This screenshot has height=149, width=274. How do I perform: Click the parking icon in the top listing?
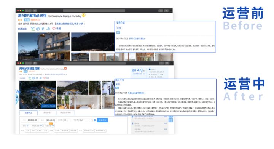[38, 29]
